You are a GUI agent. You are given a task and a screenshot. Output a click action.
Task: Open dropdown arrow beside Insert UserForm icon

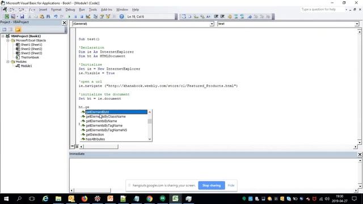pyautogui.click(x=17, y=16)
